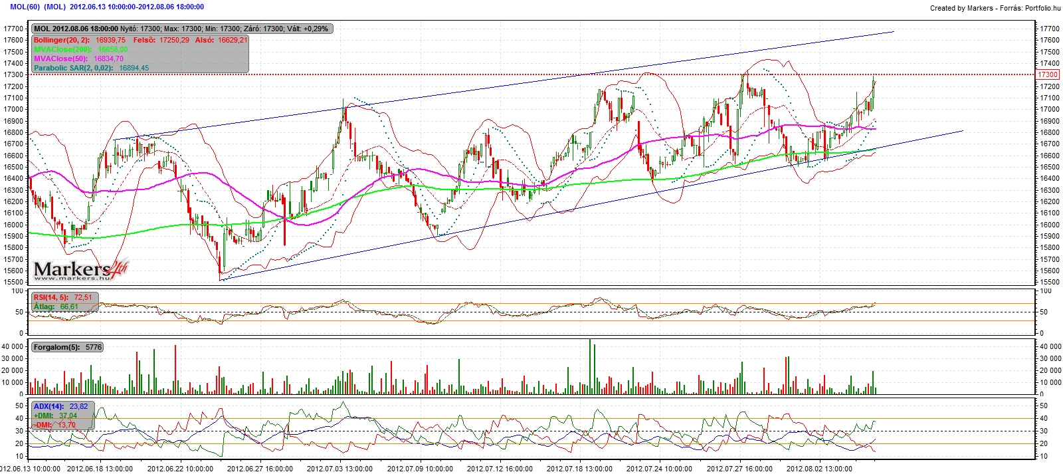1063x476 pixels.
Task: Select the green MVAClose(200) legend label
Action: [x=62, y=49]
